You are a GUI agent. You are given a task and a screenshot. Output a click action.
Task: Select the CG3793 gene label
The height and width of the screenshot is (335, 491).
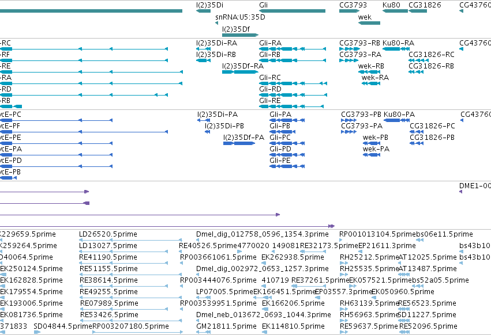353,5
